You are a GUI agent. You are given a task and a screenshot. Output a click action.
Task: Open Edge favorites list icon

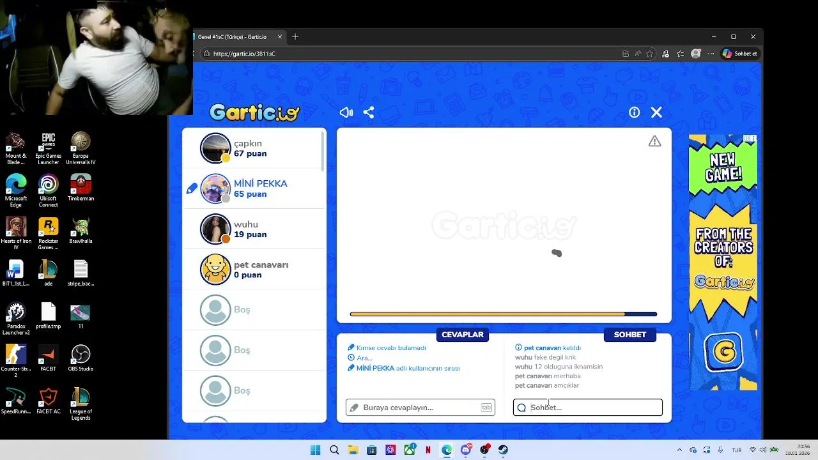(x=681, y=54)
